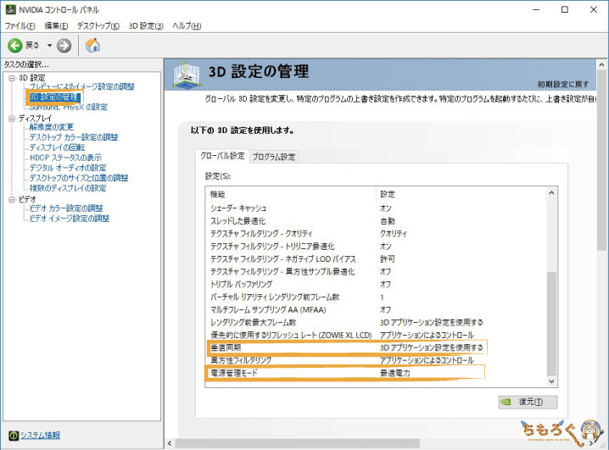Select the スレッドした最適化 row
Viewport: 609px width, 450px height.
coord(376,220)
